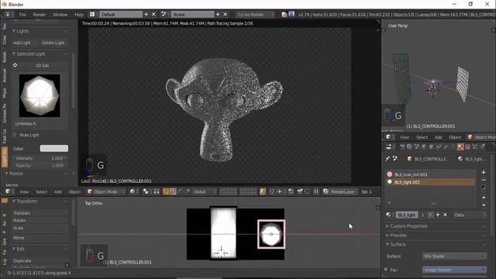Open the light Color swatch

click(54, 148)
